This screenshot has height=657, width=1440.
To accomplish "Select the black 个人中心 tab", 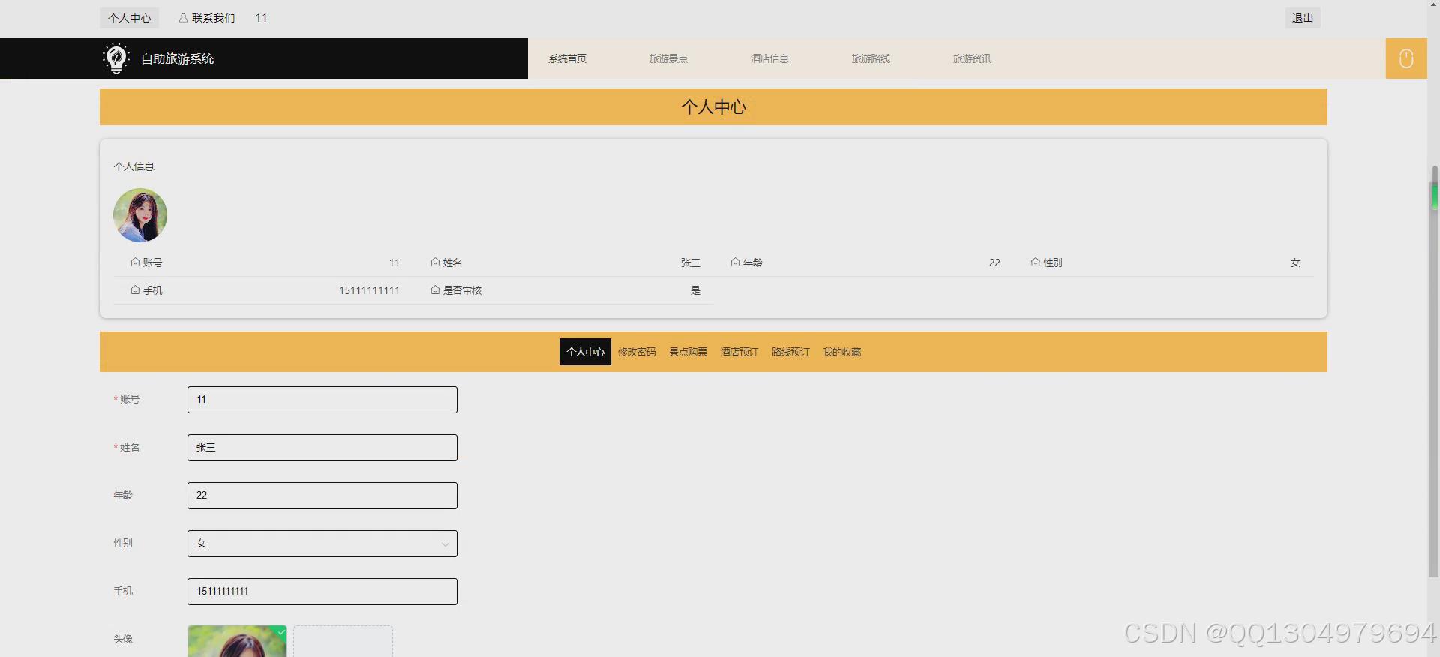I will 585,352.
